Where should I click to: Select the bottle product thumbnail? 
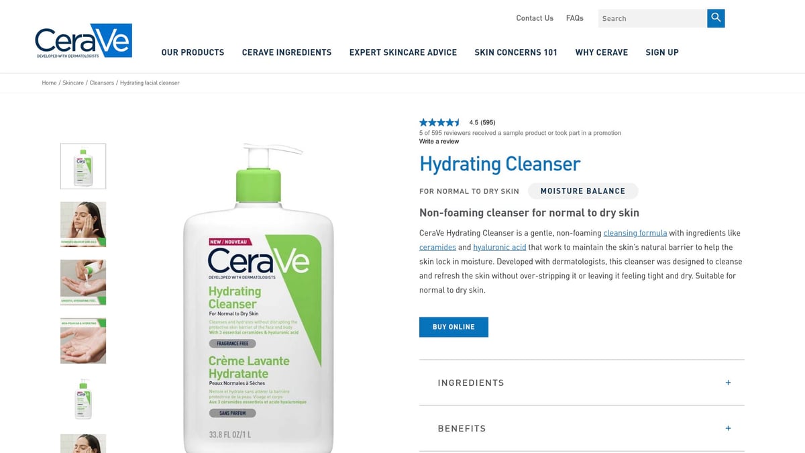click(x=83, y=166)
